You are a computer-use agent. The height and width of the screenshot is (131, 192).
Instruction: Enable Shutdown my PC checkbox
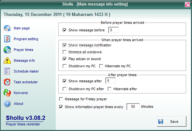coord(65,66)
